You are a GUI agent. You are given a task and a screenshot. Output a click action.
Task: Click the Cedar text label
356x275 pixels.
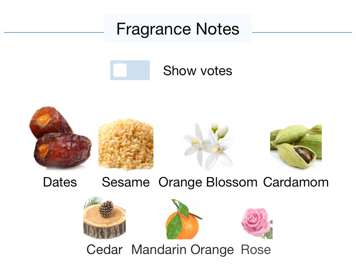[x=105, y=250]
